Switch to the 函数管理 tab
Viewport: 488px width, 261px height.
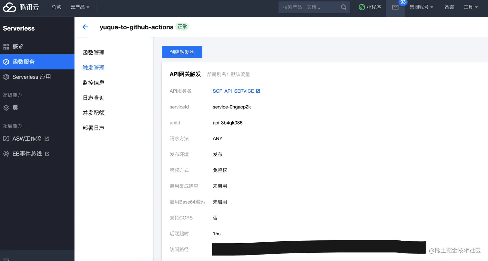point(94,53)
